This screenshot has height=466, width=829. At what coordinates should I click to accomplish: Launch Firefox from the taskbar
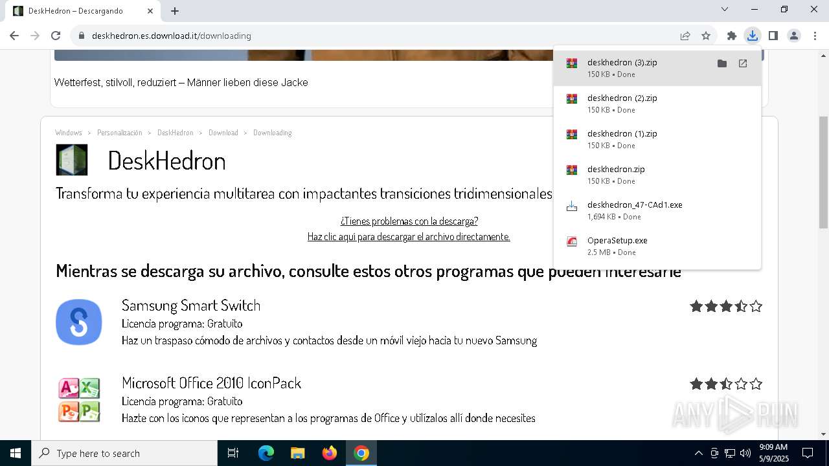[330, 453]
